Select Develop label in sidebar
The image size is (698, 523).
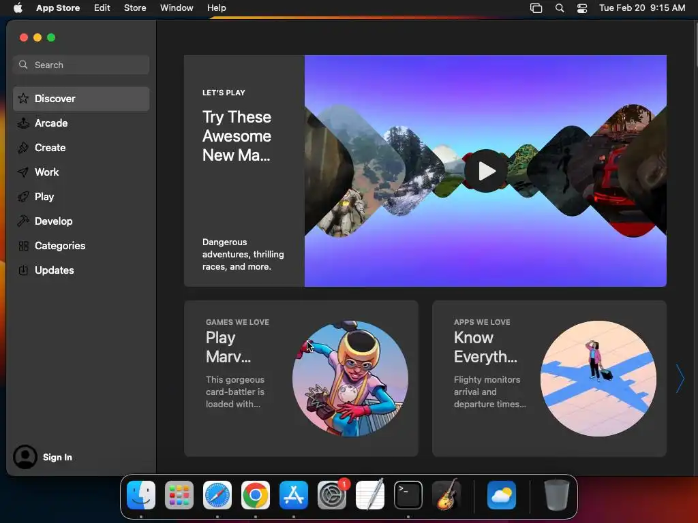(53, 221)
